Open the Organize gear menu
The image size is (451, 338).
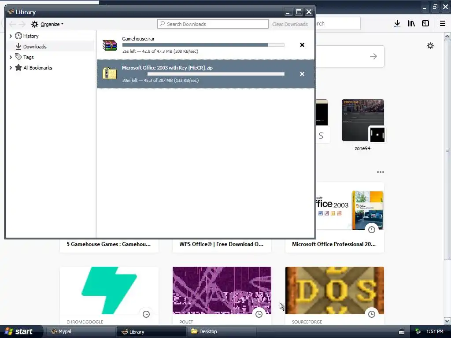click(47, 24)
